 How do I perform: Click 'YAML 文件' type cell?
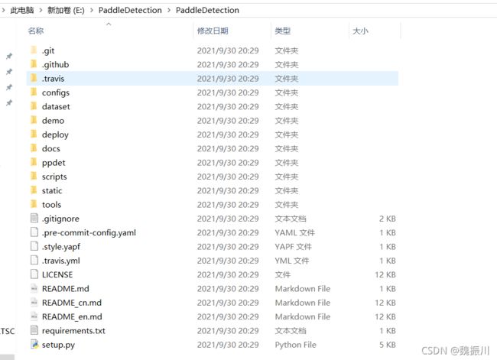coord(295,233)
